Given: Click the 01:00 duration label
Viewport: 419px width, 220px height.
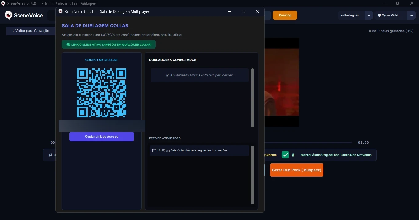Looking at the screenshot, I should (x=363, y=142).
